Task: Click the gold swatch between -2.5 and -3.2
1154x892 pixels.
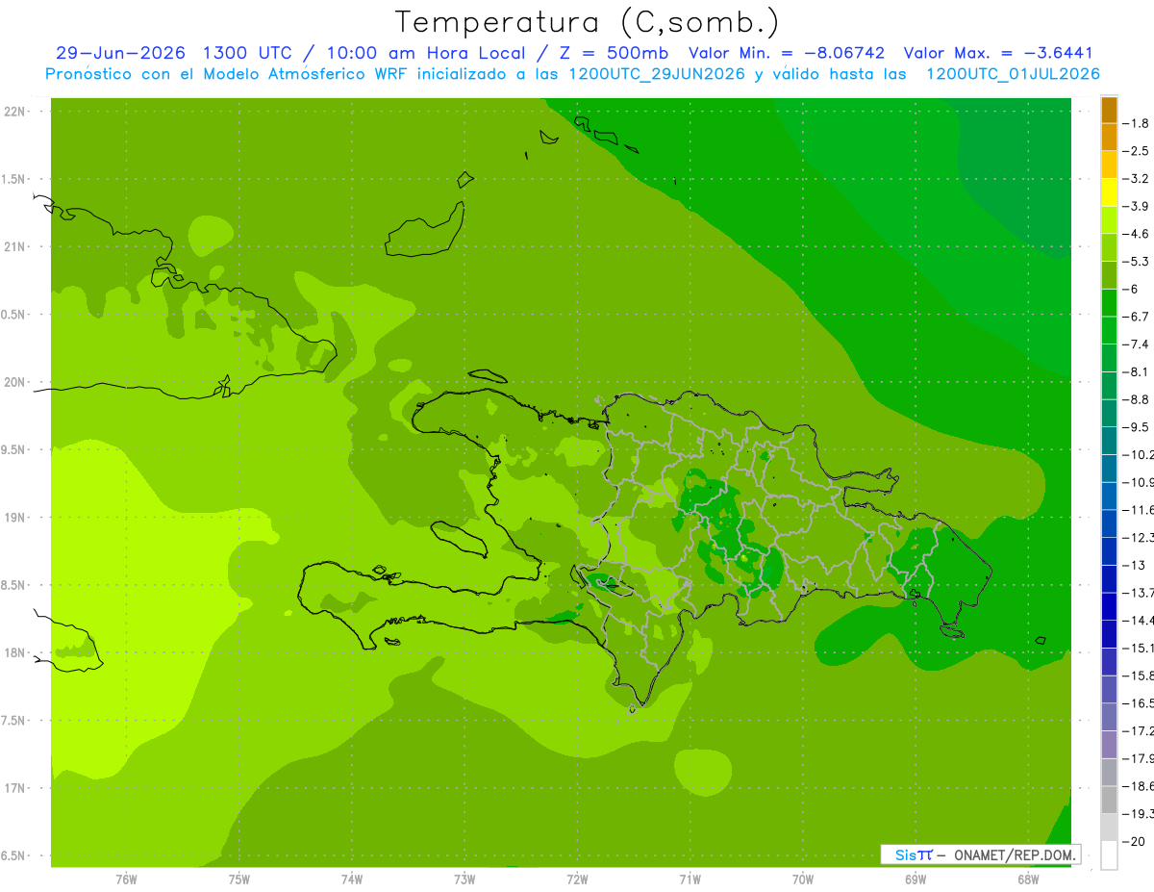Action: point(1109,165)
